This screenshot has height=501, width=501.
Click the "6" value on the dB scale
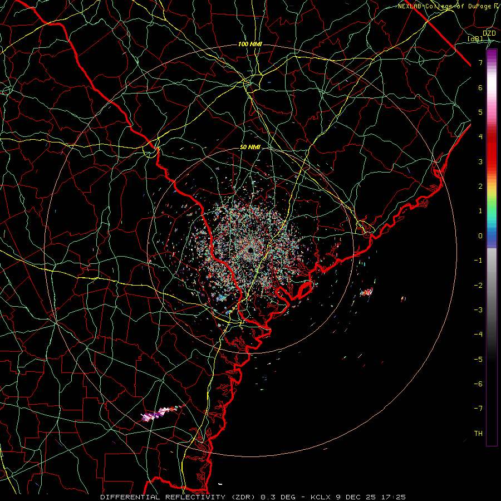(x=480, y=87)
